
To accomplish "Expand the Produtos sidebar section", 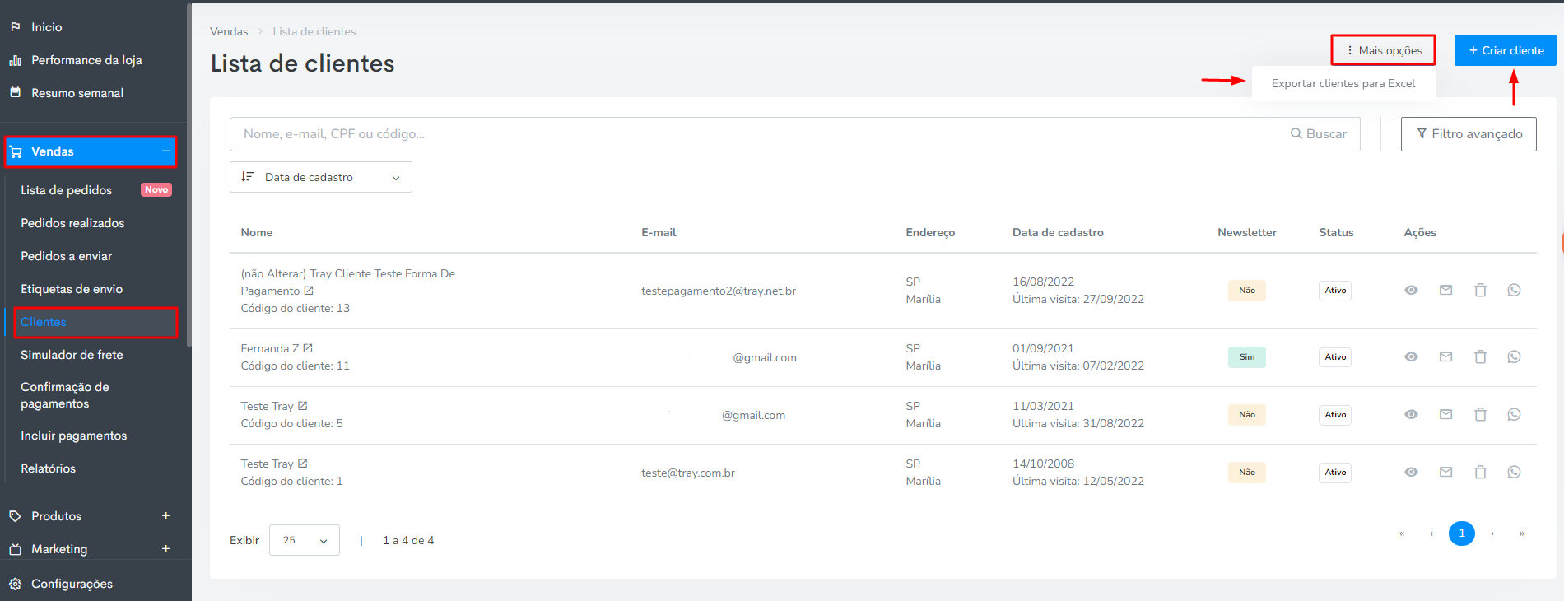I will (x=165, y=516).
